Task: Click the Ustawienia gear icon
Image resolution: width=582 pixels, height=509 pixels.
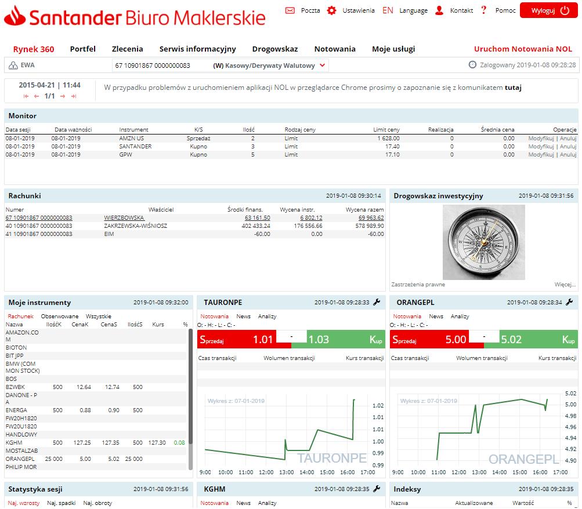Action: [x=331, y=10]
